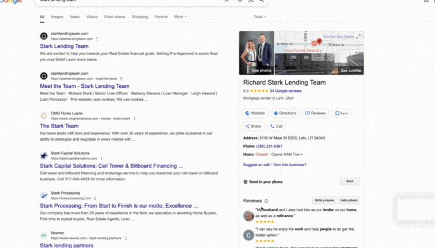Open options menu for the Stark Capital Solutions result

click(101, 158)
